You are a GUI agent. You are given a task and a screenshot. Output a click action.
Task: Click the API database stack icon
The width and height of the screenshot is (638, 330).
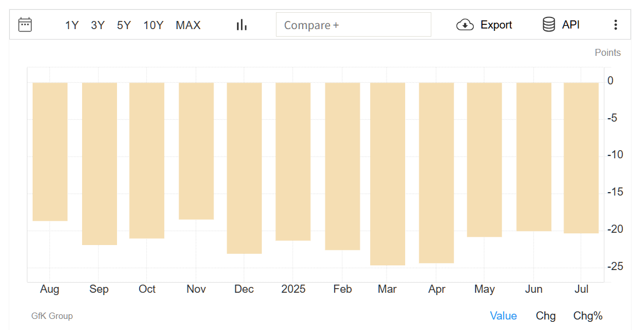pyautogui.click(x=549, y=25)
